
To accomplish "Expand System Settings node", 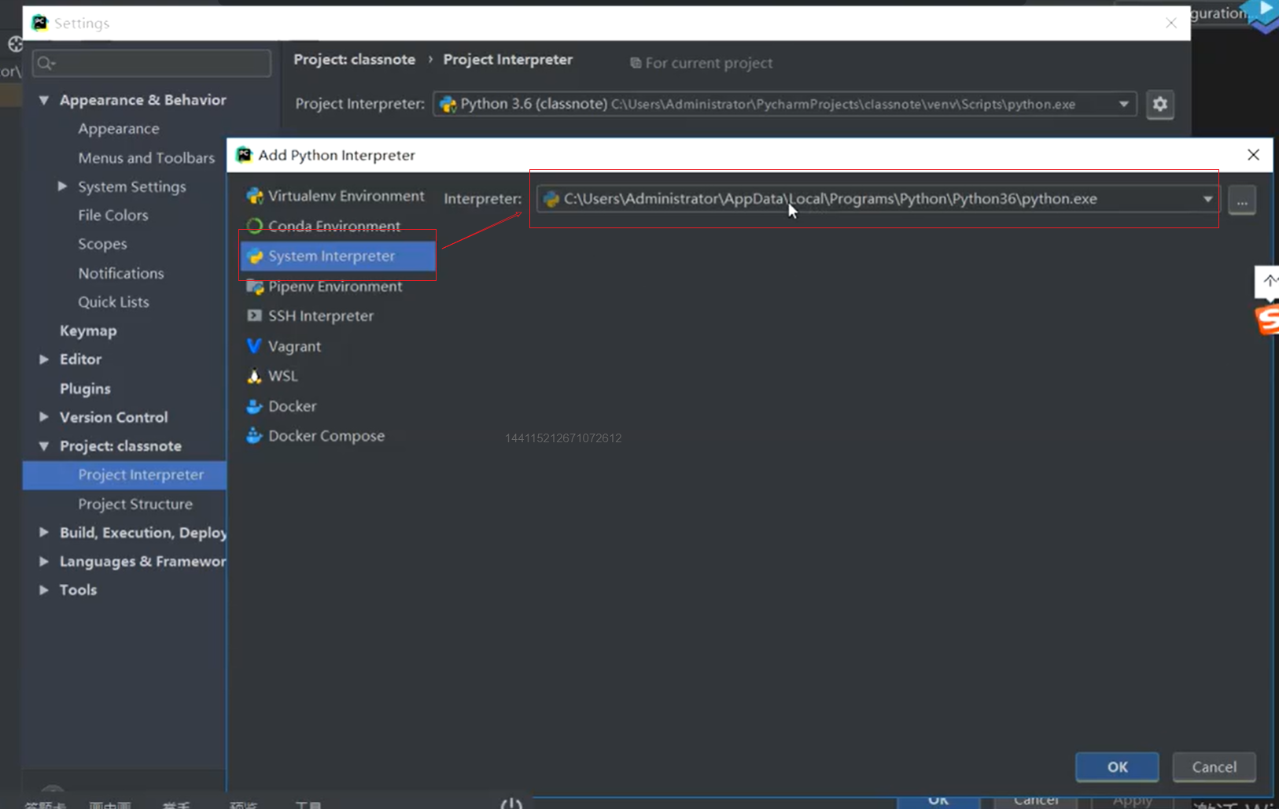I will 63,187.
